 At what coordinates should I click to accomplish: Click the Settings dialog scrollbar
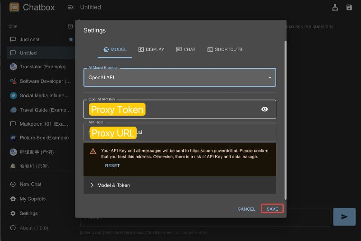click(286, 120)
